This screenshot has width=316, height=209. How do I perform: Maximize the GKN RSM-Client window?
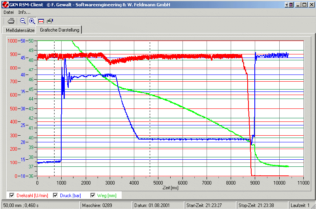(304, 5)
